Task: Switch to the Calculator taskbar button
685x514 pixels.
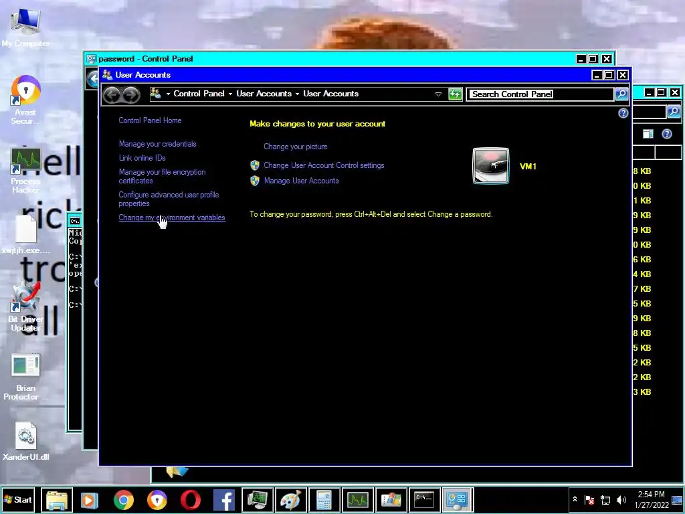Action: [324, 499]
